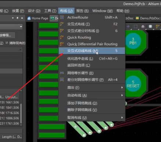This screenshot has height=142, width=161.
Task: Choose 返回所选项 (C) entry
Action: (x=92, y=65)
